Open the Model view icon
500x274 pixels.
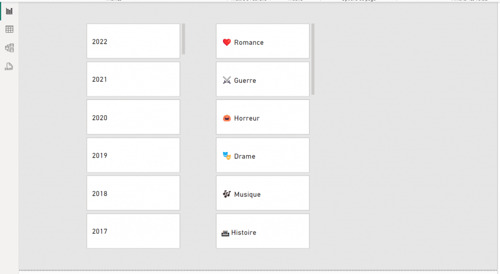tap(9, 48)
